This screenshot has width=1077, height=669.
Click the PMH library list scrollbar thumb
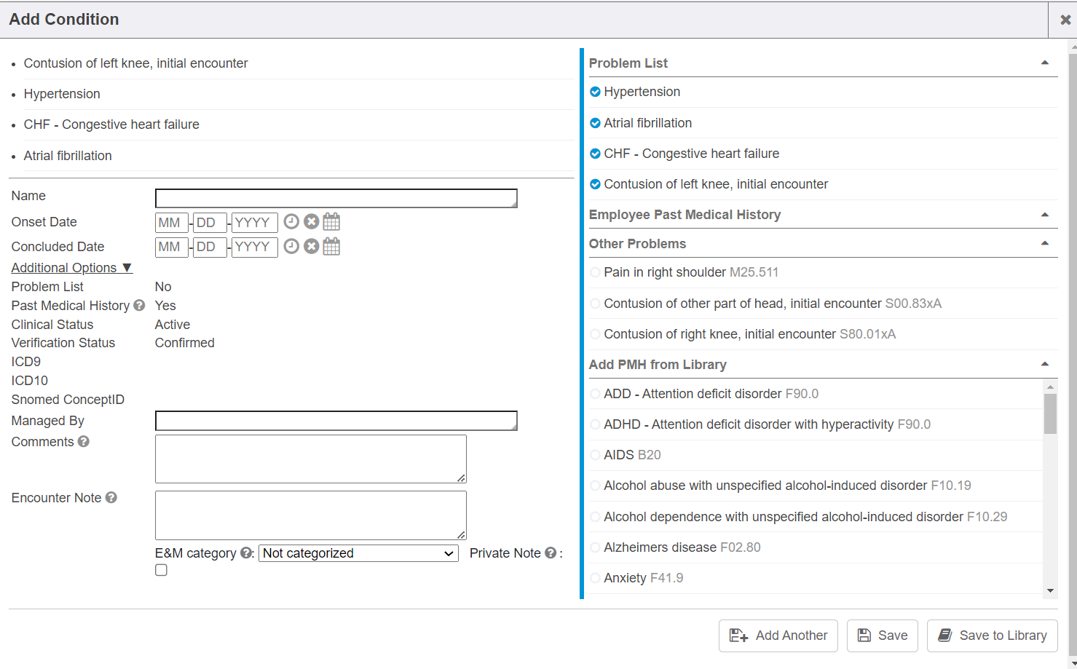[1050, 413]
